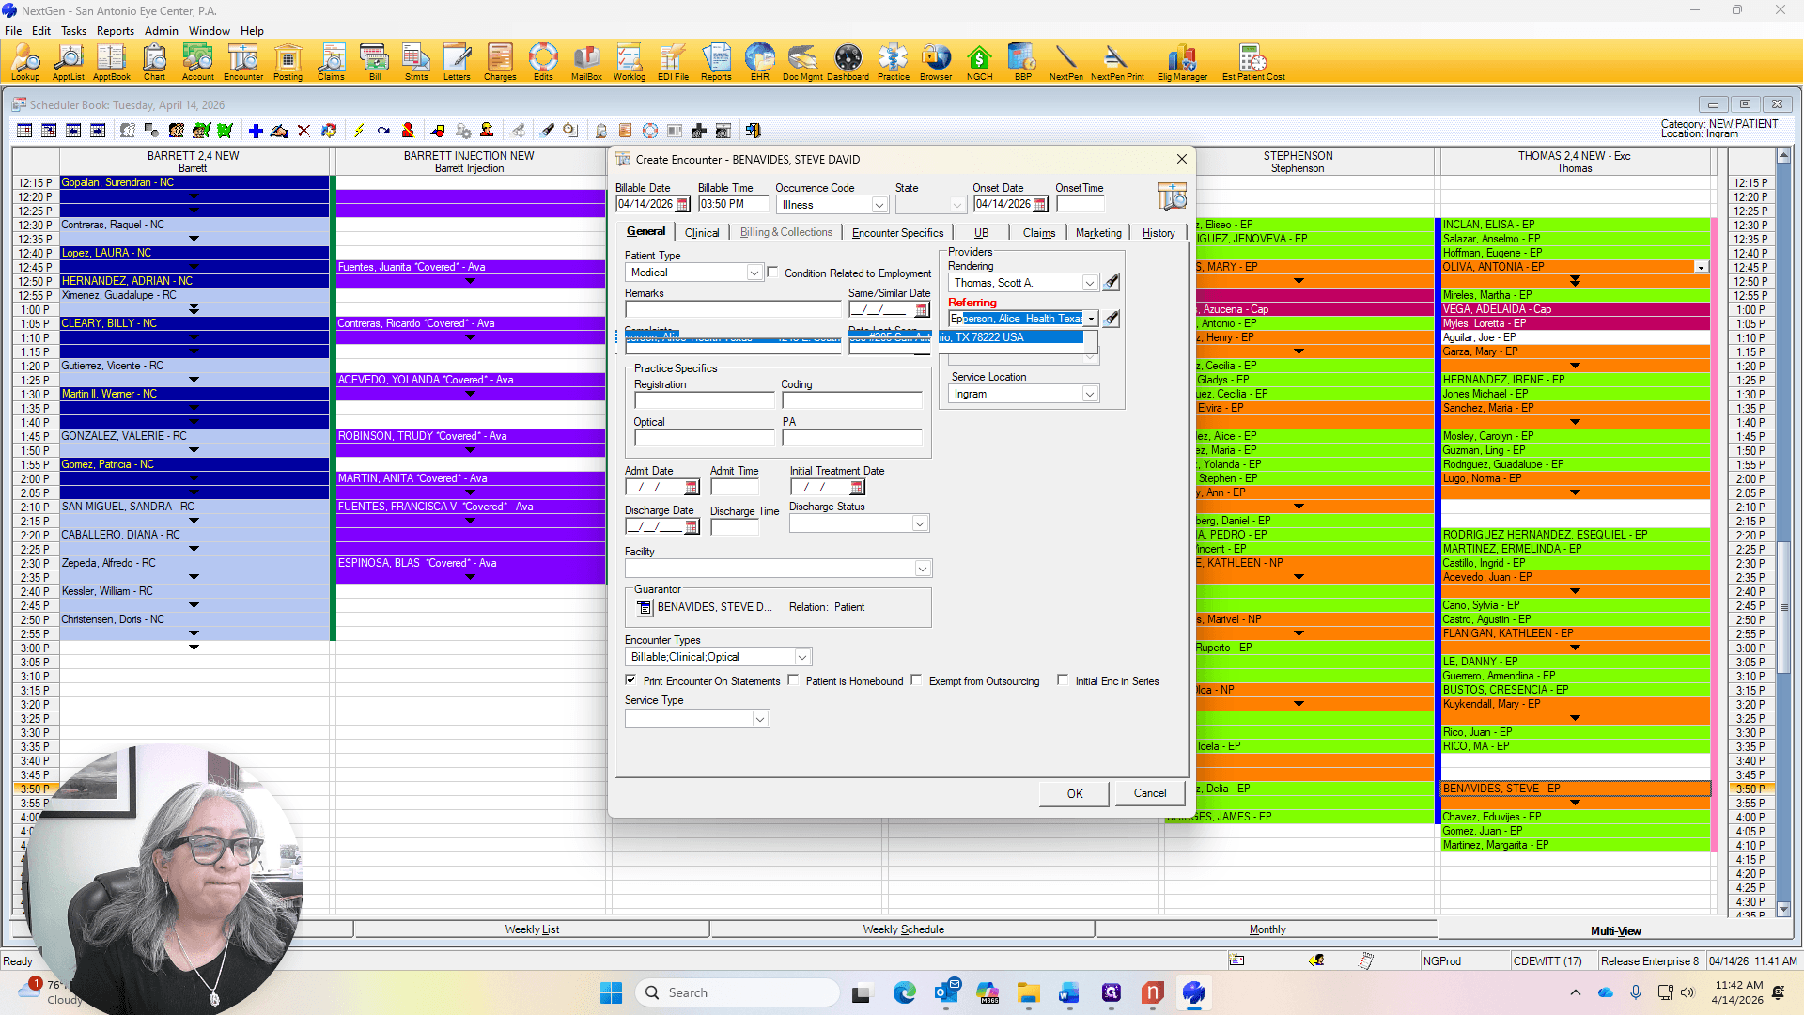
Task: Click the Guarantor details icon
Action: [x=645, y=608]
